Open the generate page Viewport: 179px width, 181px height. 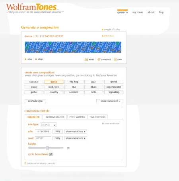(123, 12)
